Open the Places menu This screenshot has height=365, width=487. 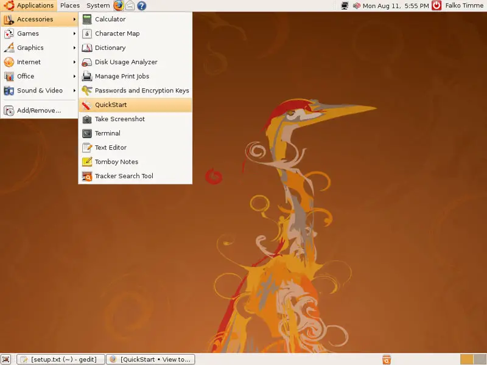pos(70,5)
